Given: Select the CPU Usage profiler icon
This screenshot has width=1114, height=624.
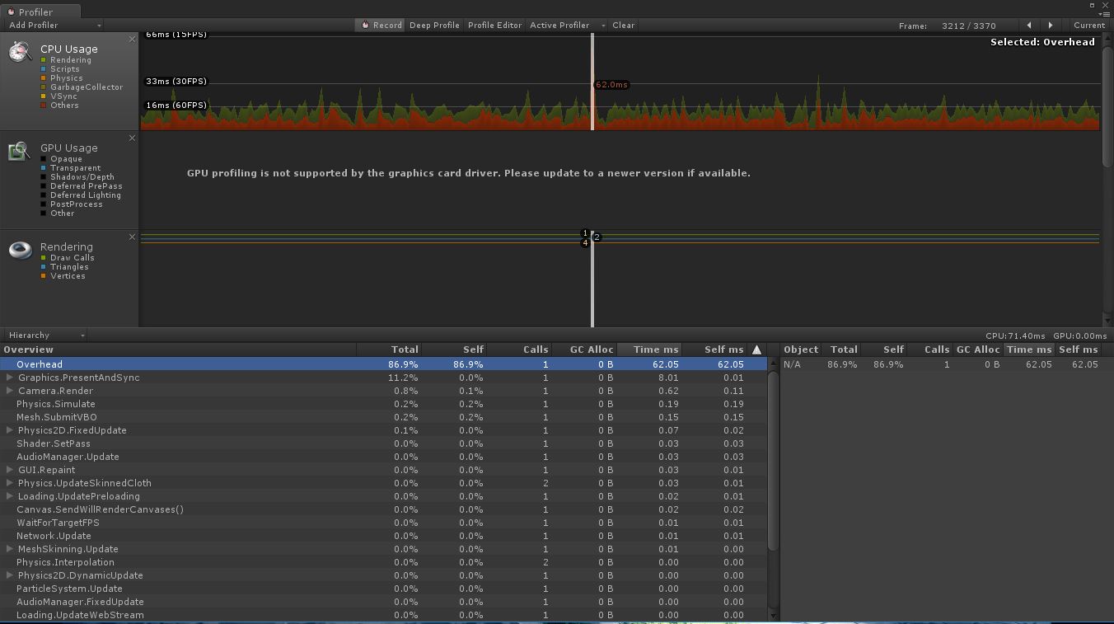Looking at the screenshot, I should click(21, 51).
